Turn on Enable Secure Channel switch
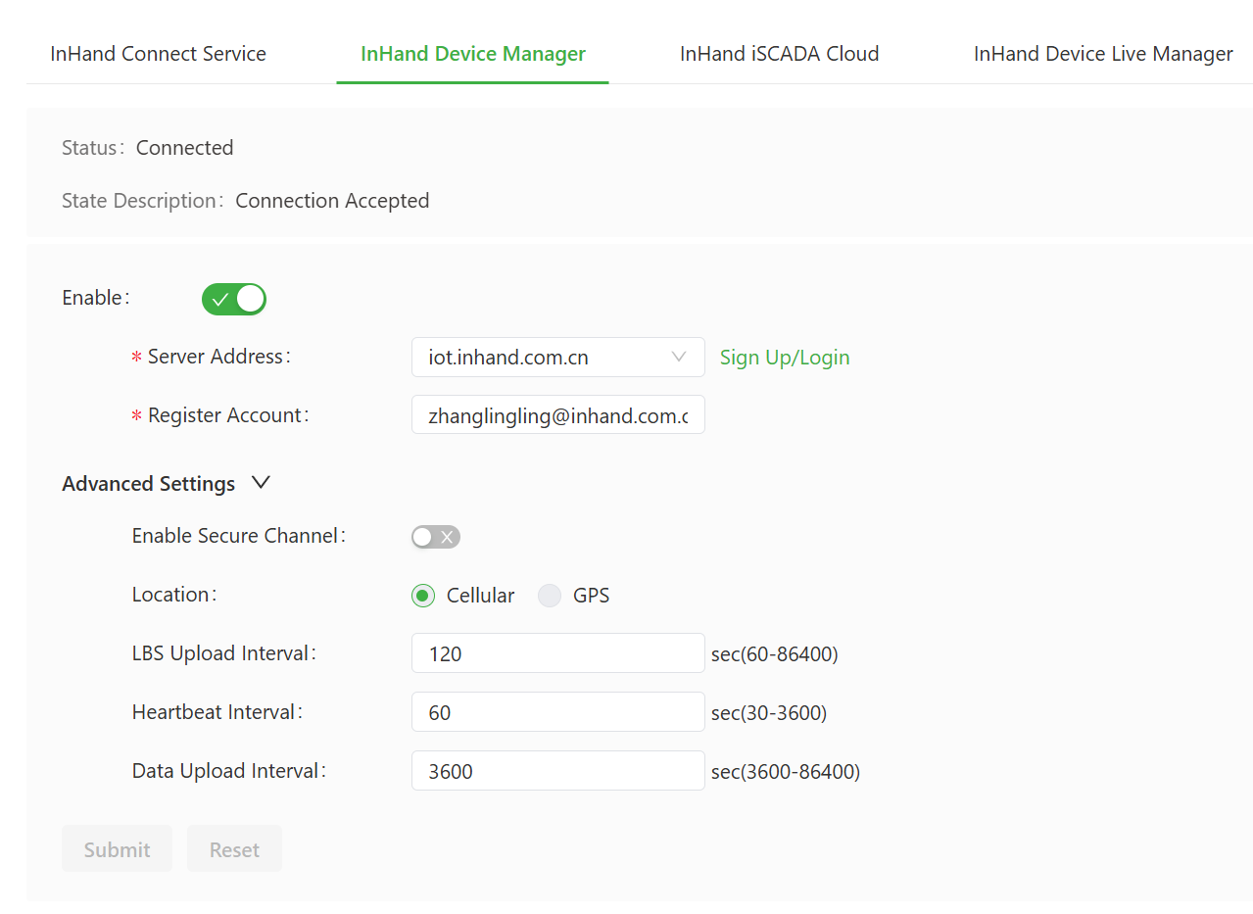The image size is (1253, 914). [436, 537]
